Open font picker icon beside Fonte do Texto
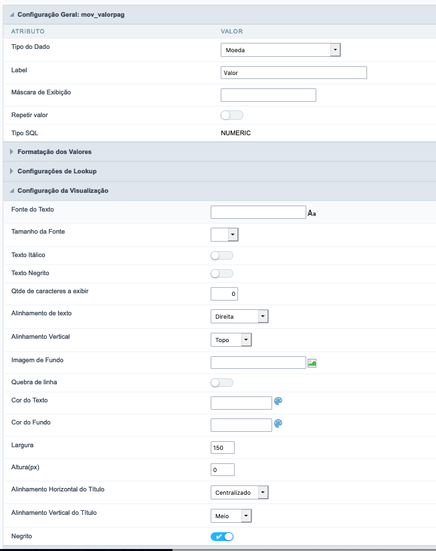The width and height of the screenshot is (436, 551). [312, 213]
